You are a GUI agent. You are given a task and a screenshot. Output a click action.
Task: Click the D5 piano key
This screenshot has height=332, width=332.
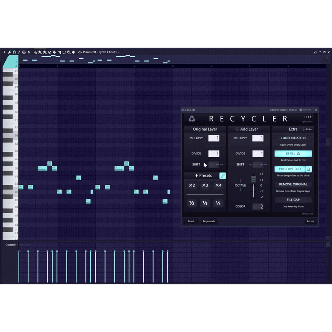(x=10, y=192)
